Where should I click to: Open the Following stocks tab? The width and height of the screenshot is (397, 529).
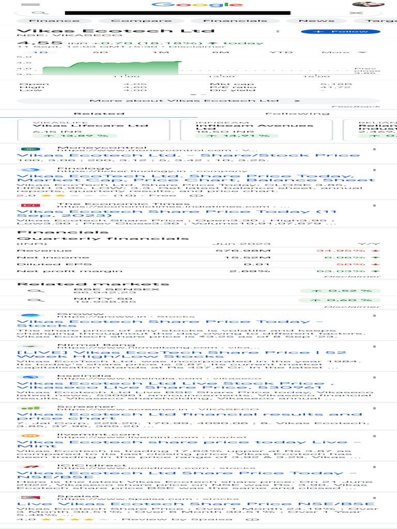click(297, 114)
